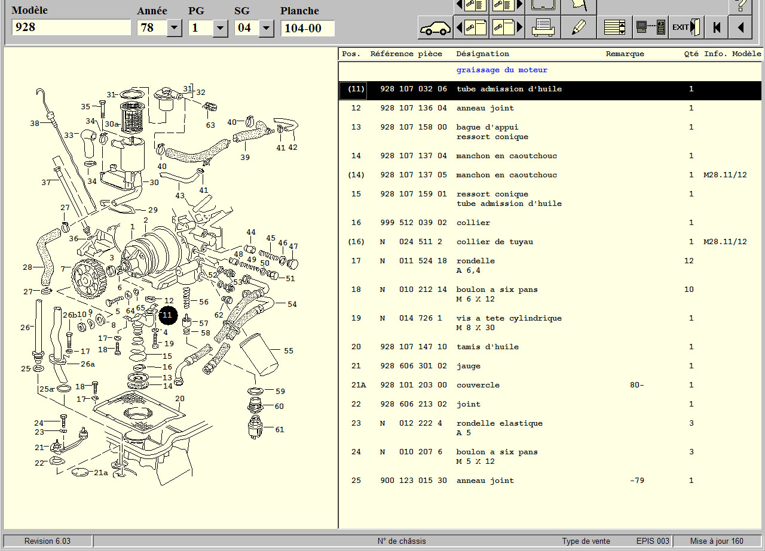The image size is (765, 551).
Task: Select the 'couvercle' row 21A
Action: coord(550,385)
